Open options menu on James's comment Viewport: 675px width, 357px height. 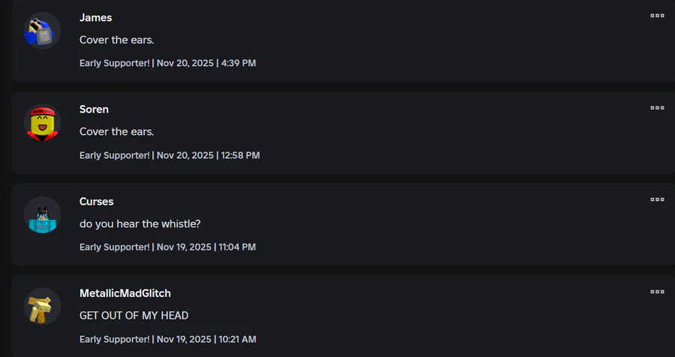tap(657, 16)
